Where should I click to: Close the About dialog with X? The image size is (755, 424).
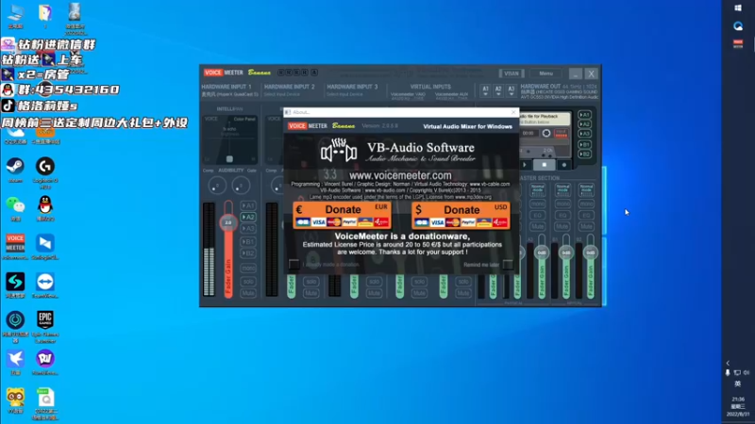(x=513, y=112)
